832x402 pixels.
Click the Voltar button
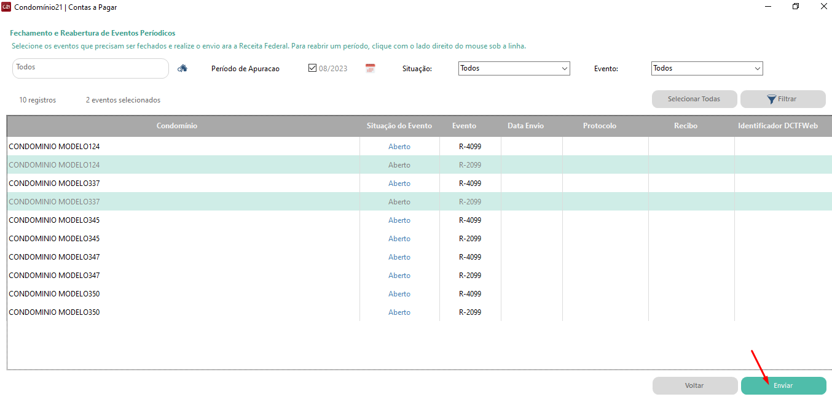tap(695, 385)
